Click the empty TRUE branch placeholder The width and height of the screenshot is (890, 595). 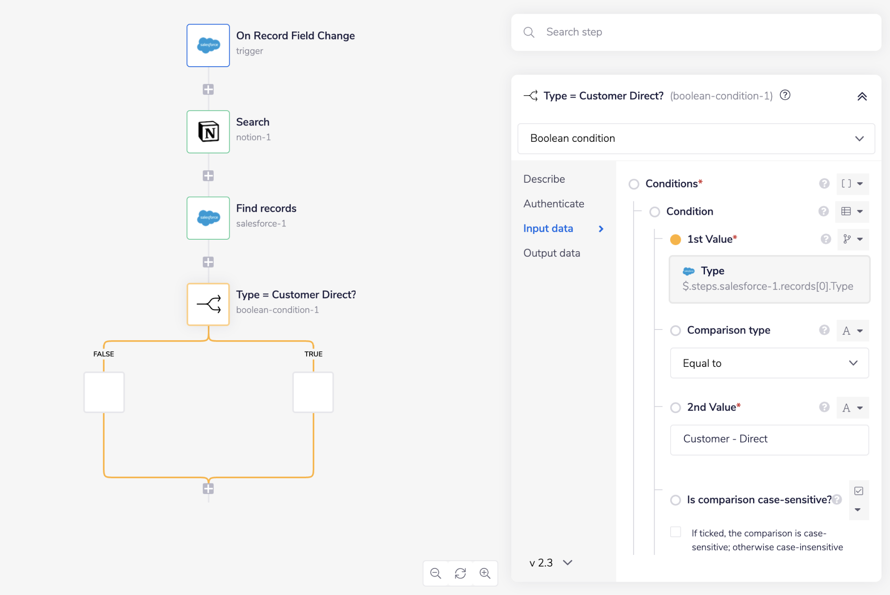pos(313,392)
